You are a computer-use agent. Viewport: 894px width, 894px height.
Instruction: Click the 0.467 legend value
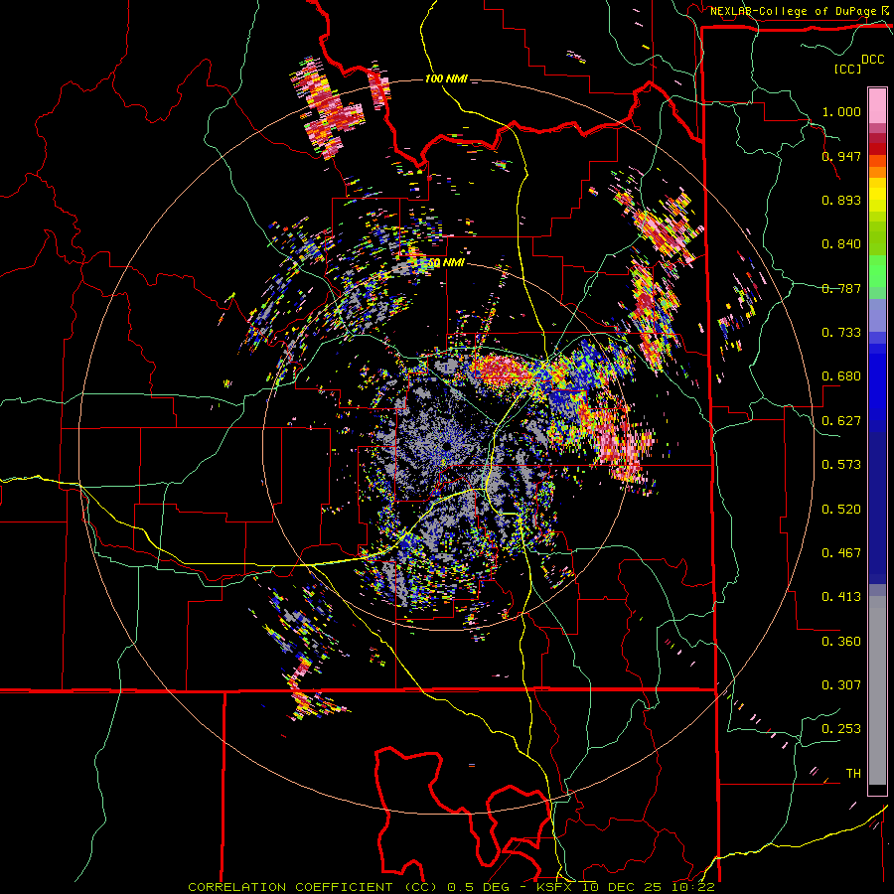pos(841,553)
